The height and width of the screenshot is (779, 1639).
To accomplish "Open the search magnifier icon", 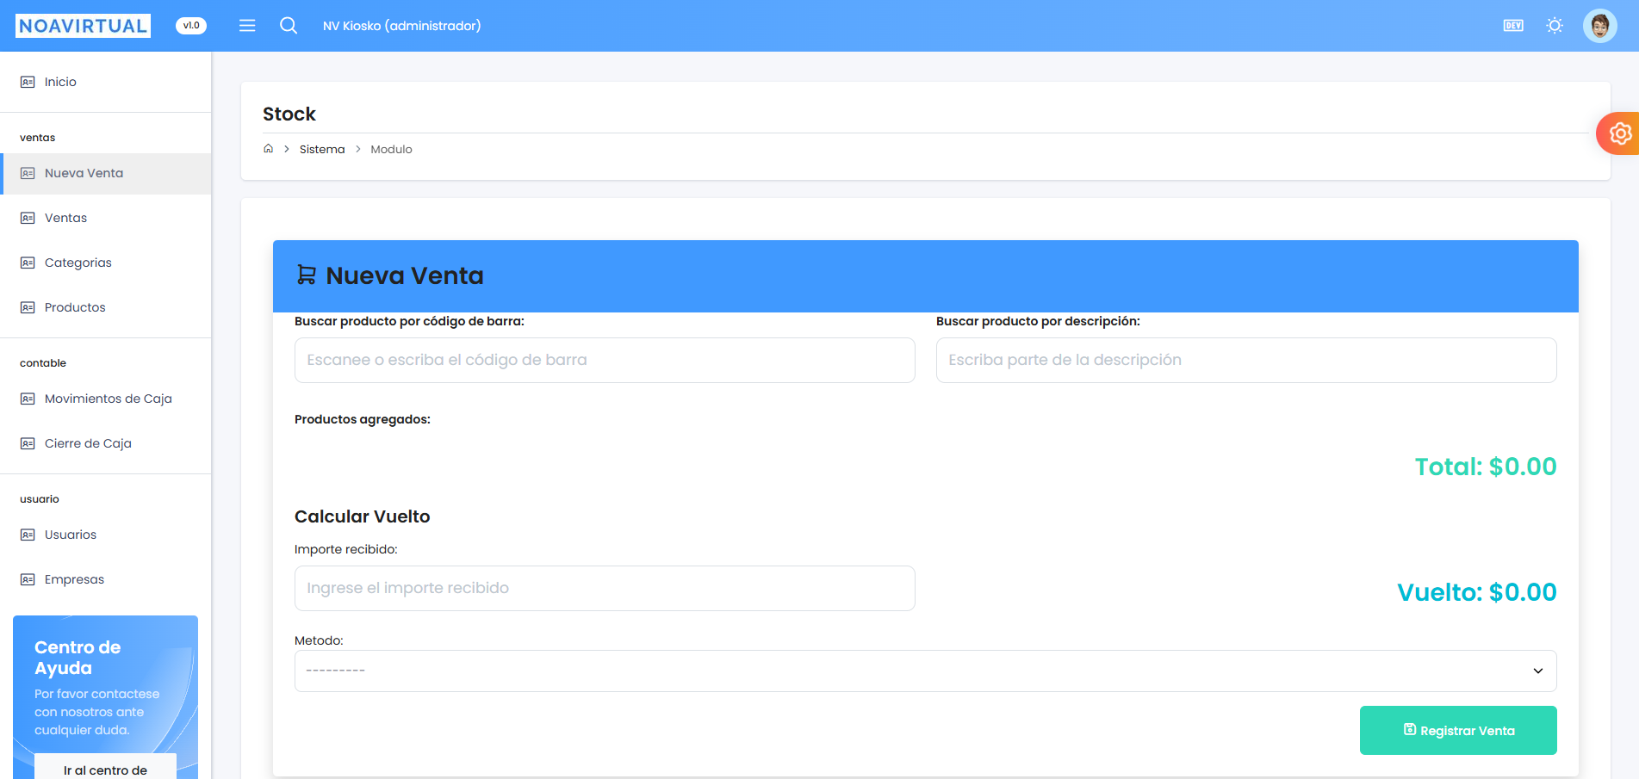I will (x=289, y=26).
